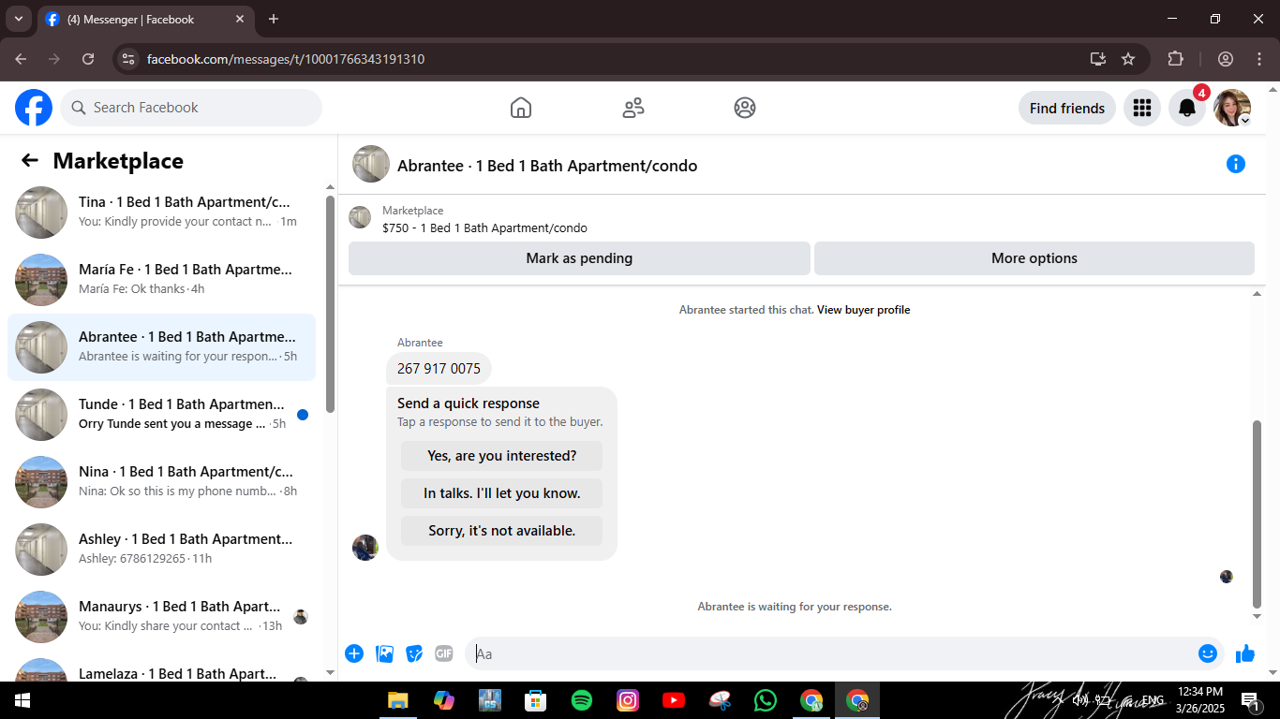The image size is (1280, 719).
Task: Open the Groups icon in top navigation
Action: [x=745, y=108]
